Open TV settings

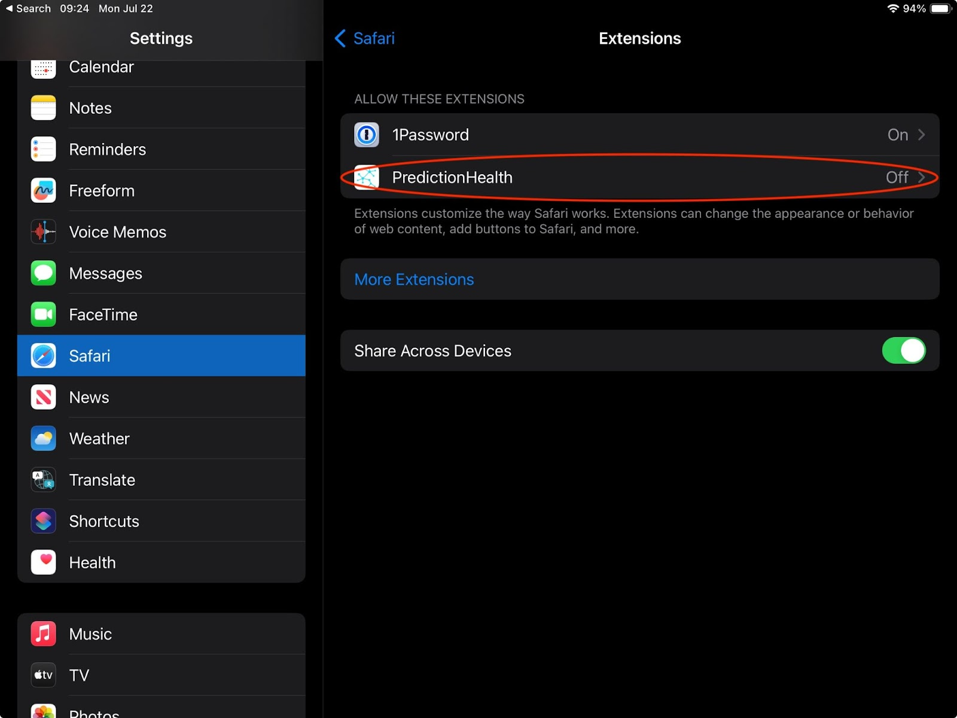pyautogui.click(x=161, y=675)
